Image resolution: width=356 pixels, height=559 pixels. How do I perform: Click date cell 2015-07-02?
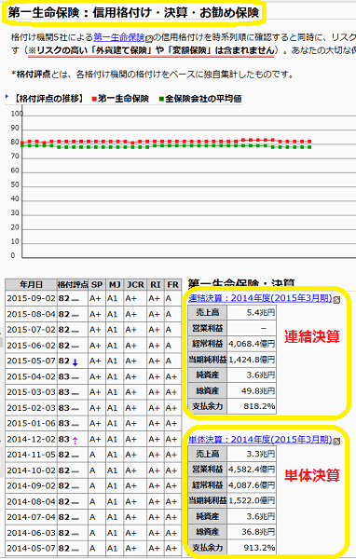pos(31,330)
